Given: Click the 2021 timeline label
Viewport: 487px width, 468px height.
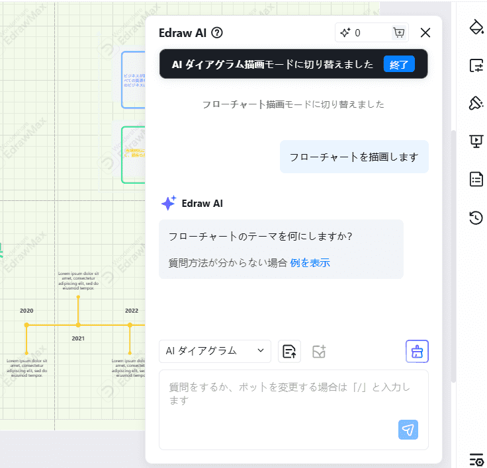Looking at the screenshot, I should (x=78, y=338).
